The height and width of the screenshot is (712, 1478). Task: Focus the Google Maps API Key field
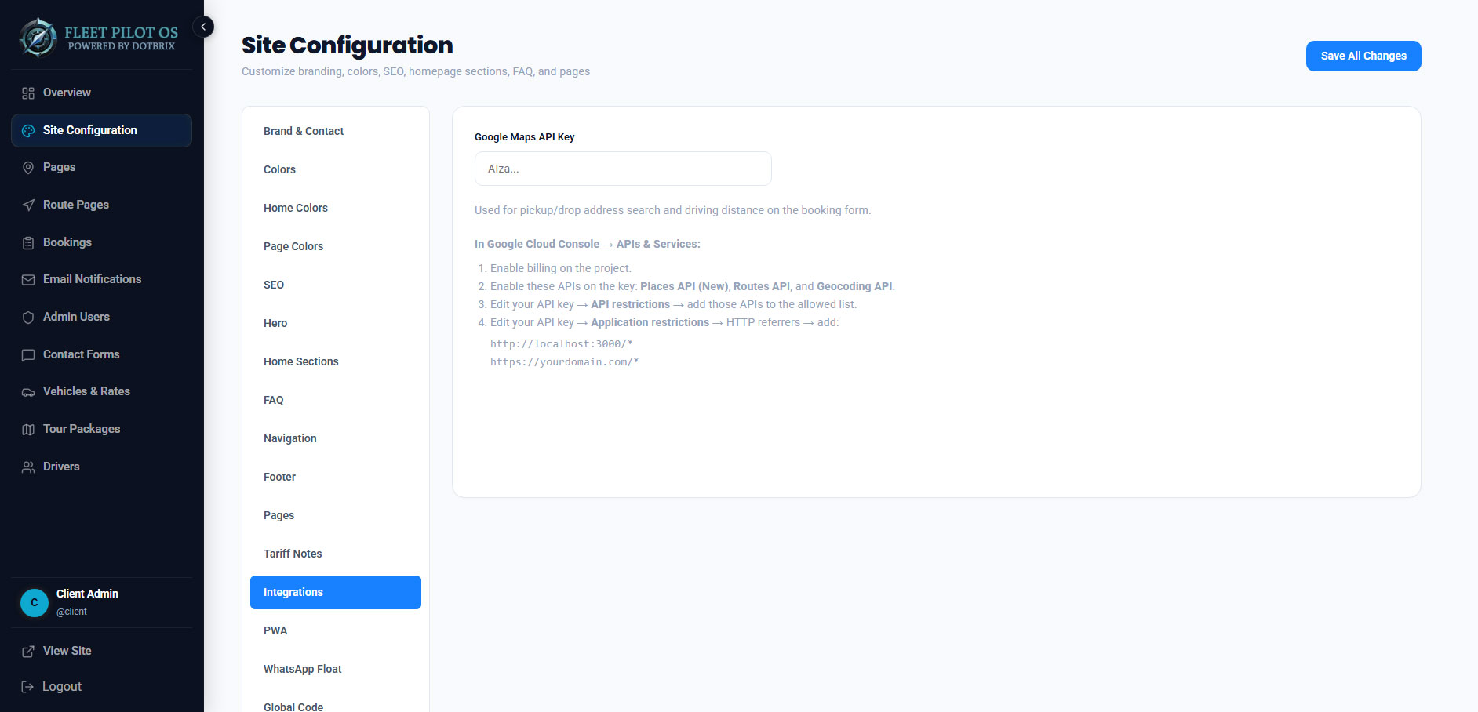point(623,169)
